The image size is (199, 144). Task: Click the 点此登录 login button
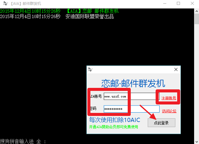click(x=161, y=123)
